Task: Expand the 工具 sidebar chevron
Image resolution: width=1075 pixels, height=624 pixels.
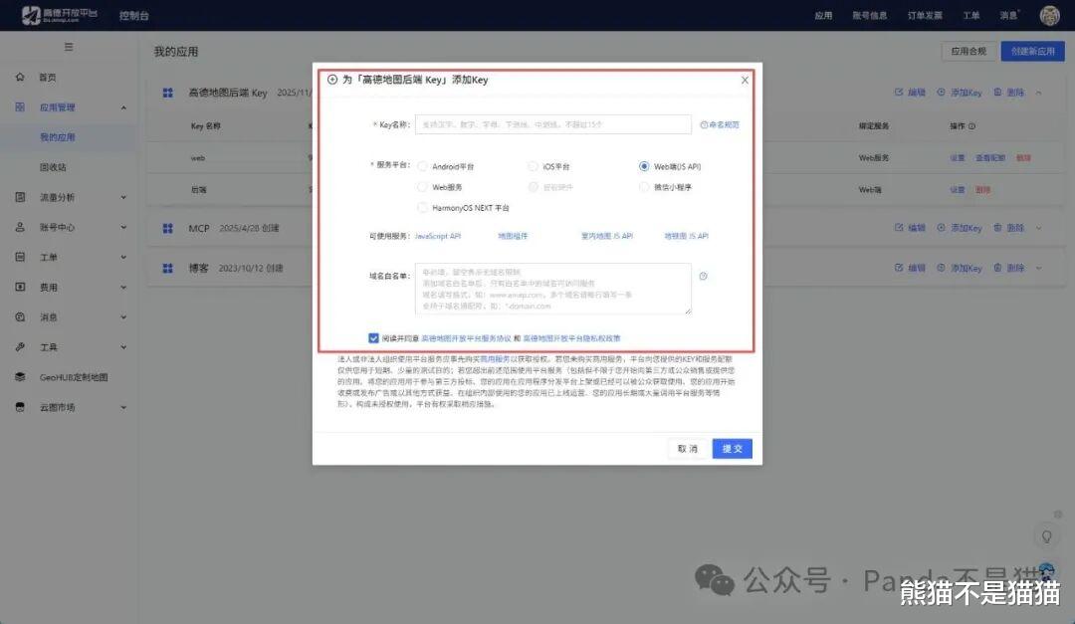Action: click(123, 347)
